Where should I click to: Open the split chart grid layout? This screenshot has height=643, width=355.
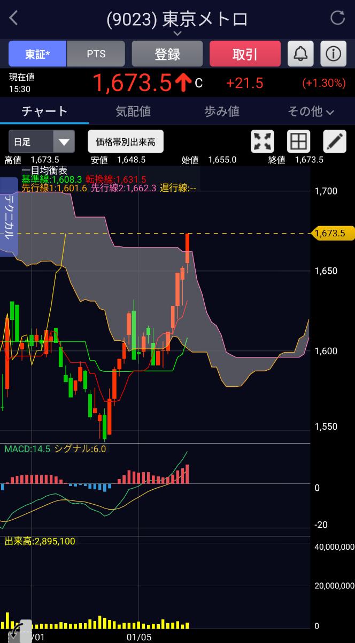[x=299, y=141]
